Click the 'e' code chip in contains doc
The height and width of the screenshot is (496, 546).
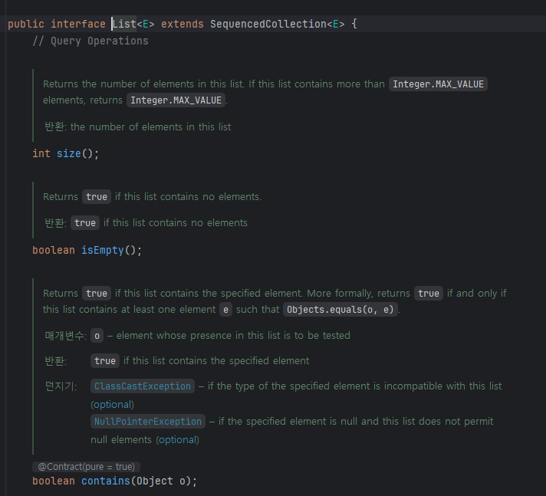tap(225, 310)
